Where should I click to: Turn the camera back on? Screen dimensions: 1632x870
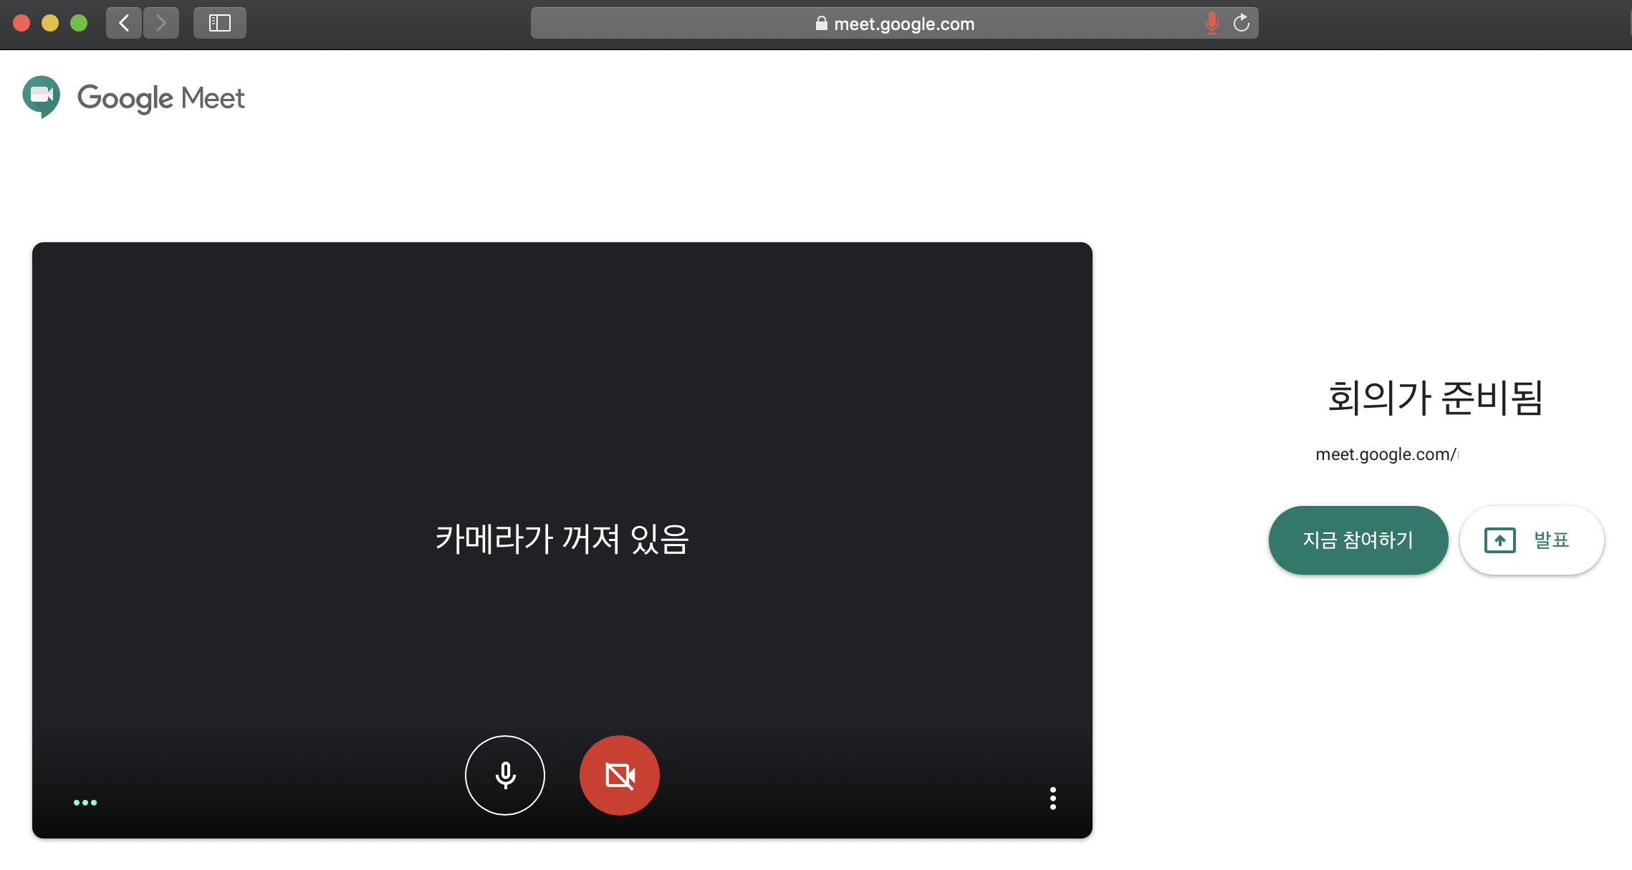620,775
